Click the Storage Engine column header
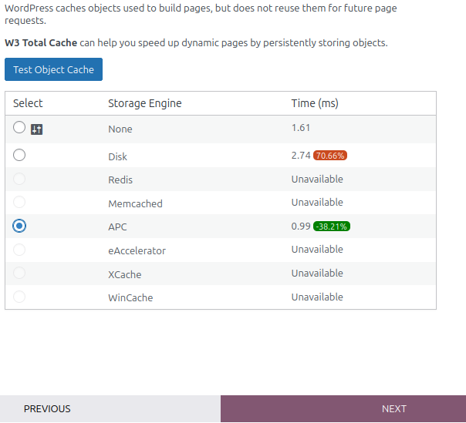Viewport: 466px width, 423px height. 145,103
